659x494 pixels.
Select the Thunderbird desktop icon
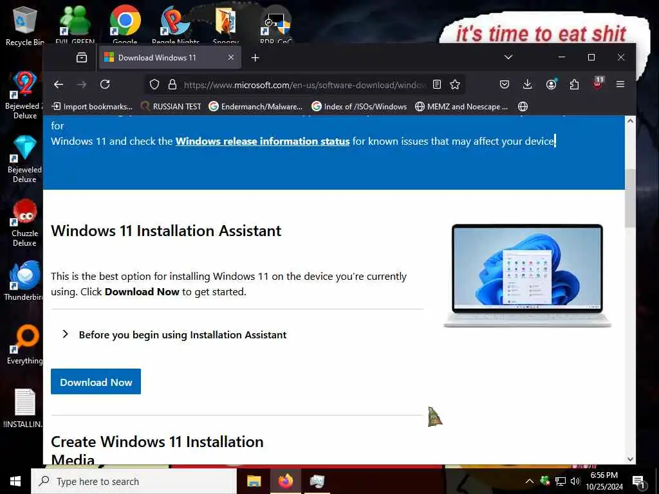tap(25, 280)
